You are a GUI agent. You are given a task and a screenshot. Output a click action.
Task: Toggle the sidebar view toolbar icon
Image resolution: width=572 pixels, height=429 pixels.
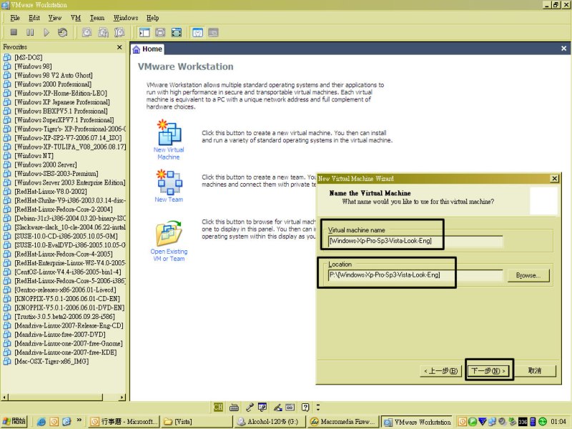click(x=144, y=32)
